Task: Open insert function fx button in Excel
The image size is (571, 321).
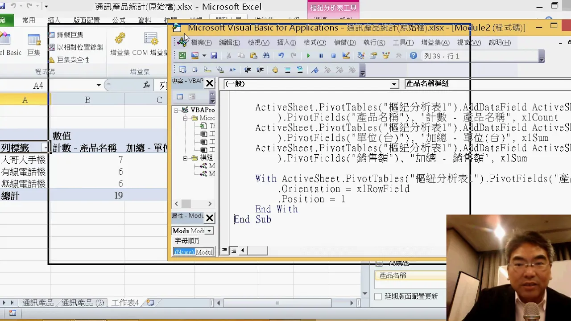Action: [146, 85]
